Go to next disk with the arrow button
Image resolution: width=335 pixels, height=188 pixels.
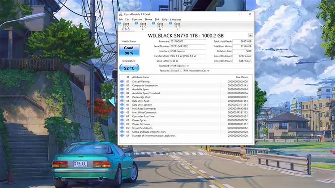250,35
